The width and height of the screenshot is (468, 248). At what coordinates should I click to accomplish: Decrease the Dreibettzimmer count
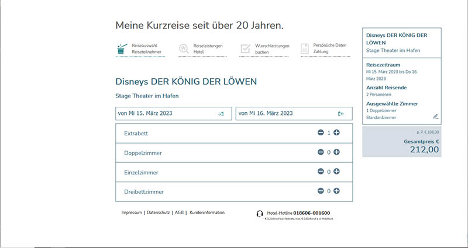point(321,191)
